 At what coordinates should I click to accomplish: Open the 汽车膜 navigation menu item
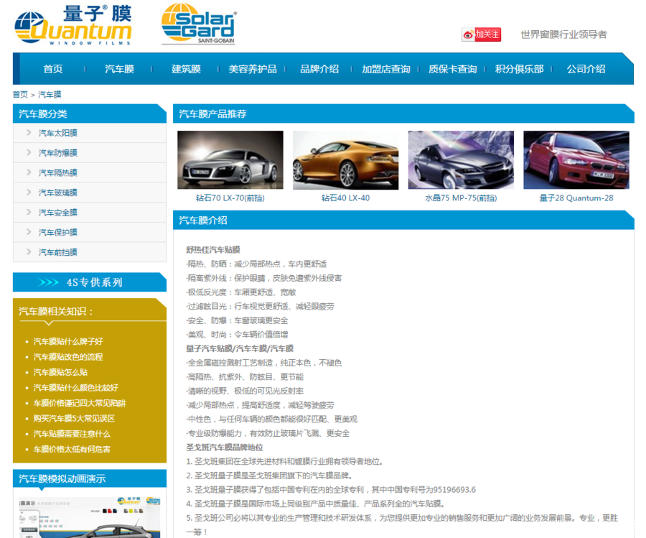click(119, 69)
